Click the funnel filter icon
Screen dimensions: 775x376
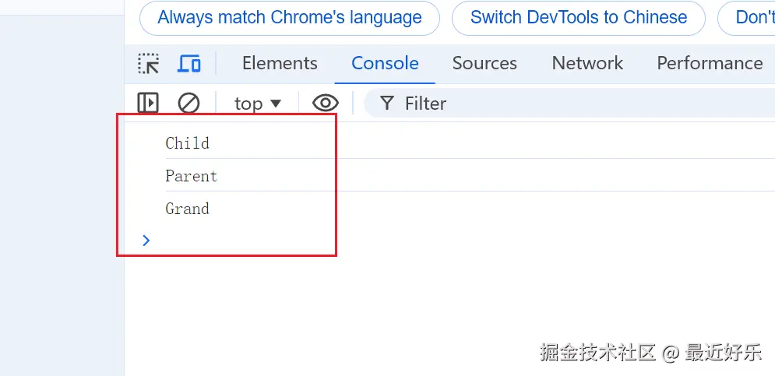[x=387, y=104]
